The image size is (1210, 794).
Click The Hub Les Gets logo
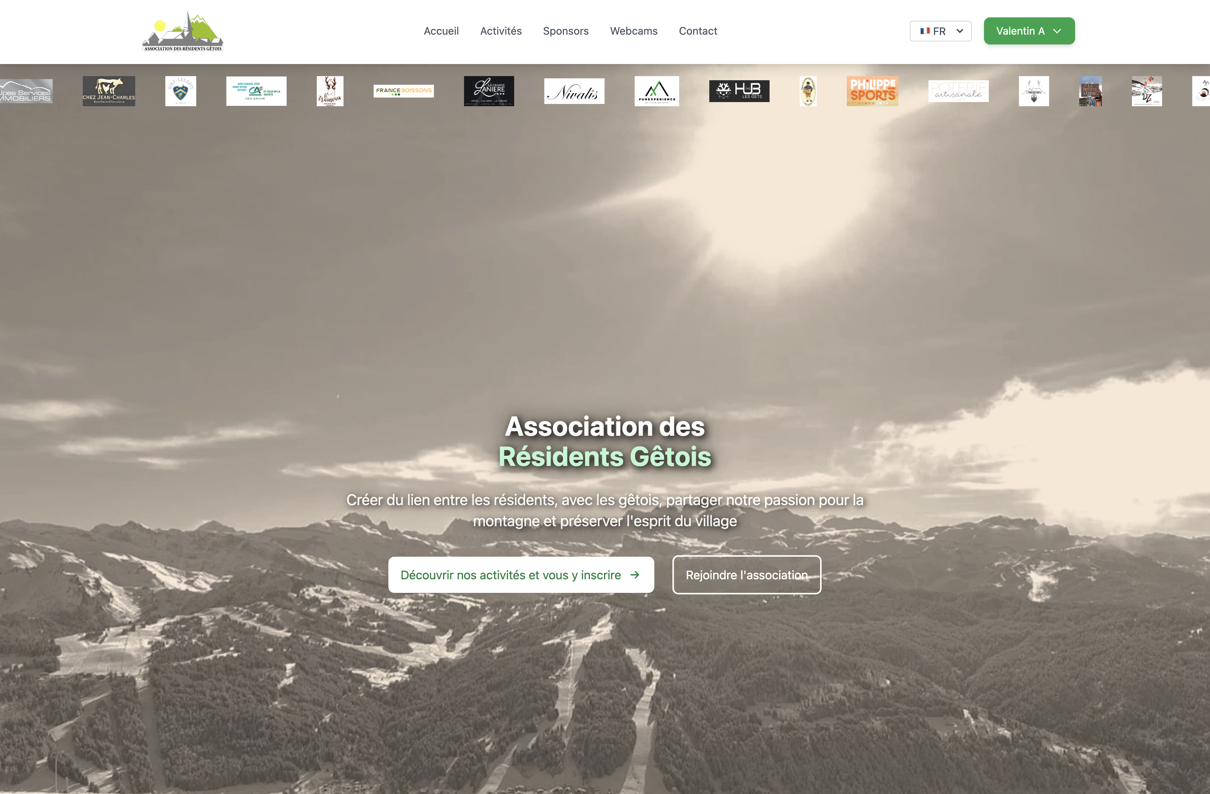point(739,91)
